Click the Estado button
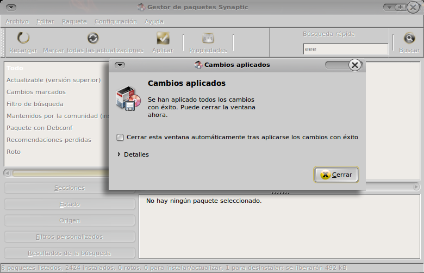 pyautogui.click(x=70, y=204)
